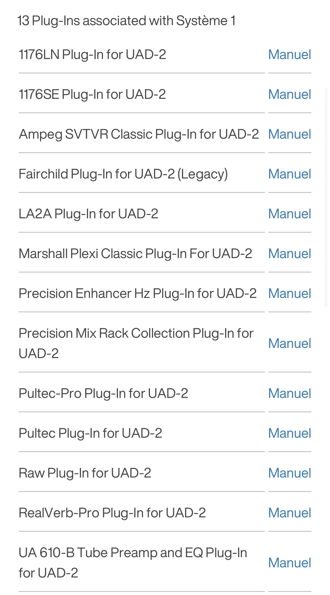Select the Marshall Plexi Classic Plug-In row

(x=142, y=254)
